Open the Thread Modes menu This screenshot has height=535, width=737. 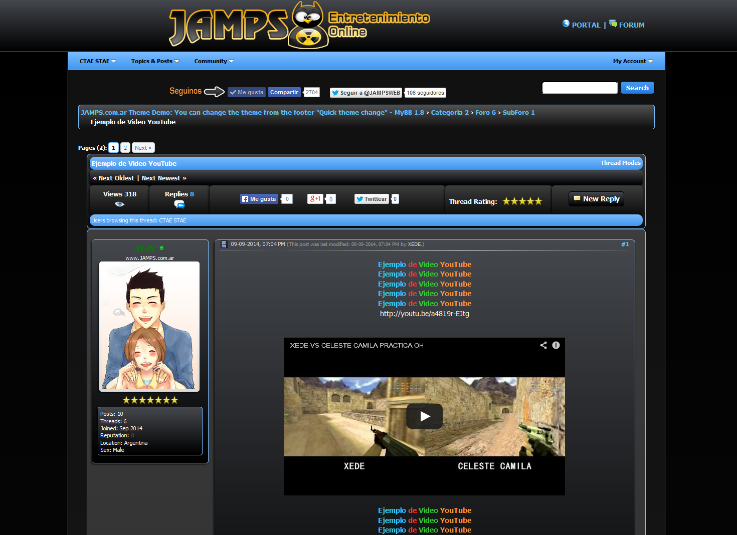point(621,163)
